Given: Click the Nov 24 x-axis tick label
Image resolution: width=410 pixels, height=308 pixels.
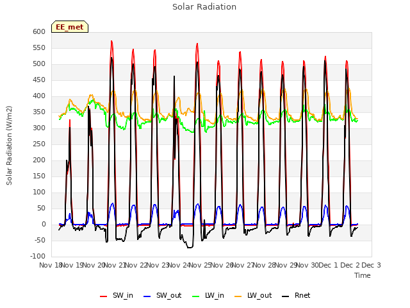Looking at the screenshot, I should click(x=179, y=265).
